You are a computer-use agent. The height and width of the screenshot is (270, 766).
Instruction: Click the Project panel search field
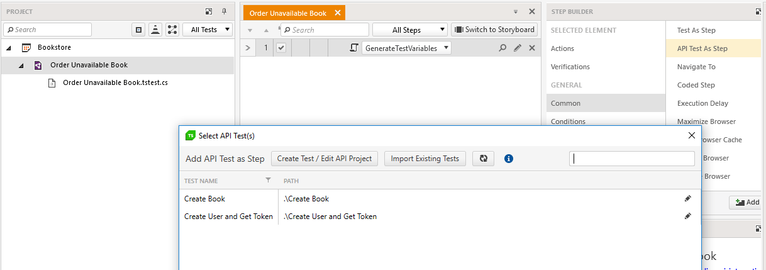click(x=47, y=30)
